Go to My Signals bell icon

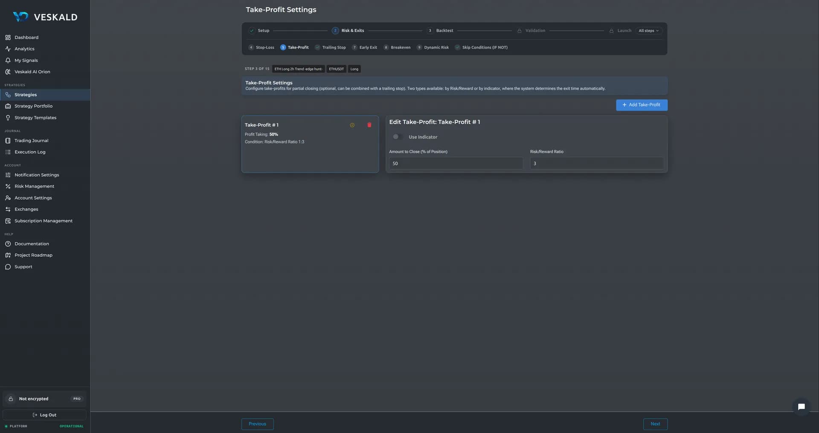pyautogui.click(x=8, y=61)
